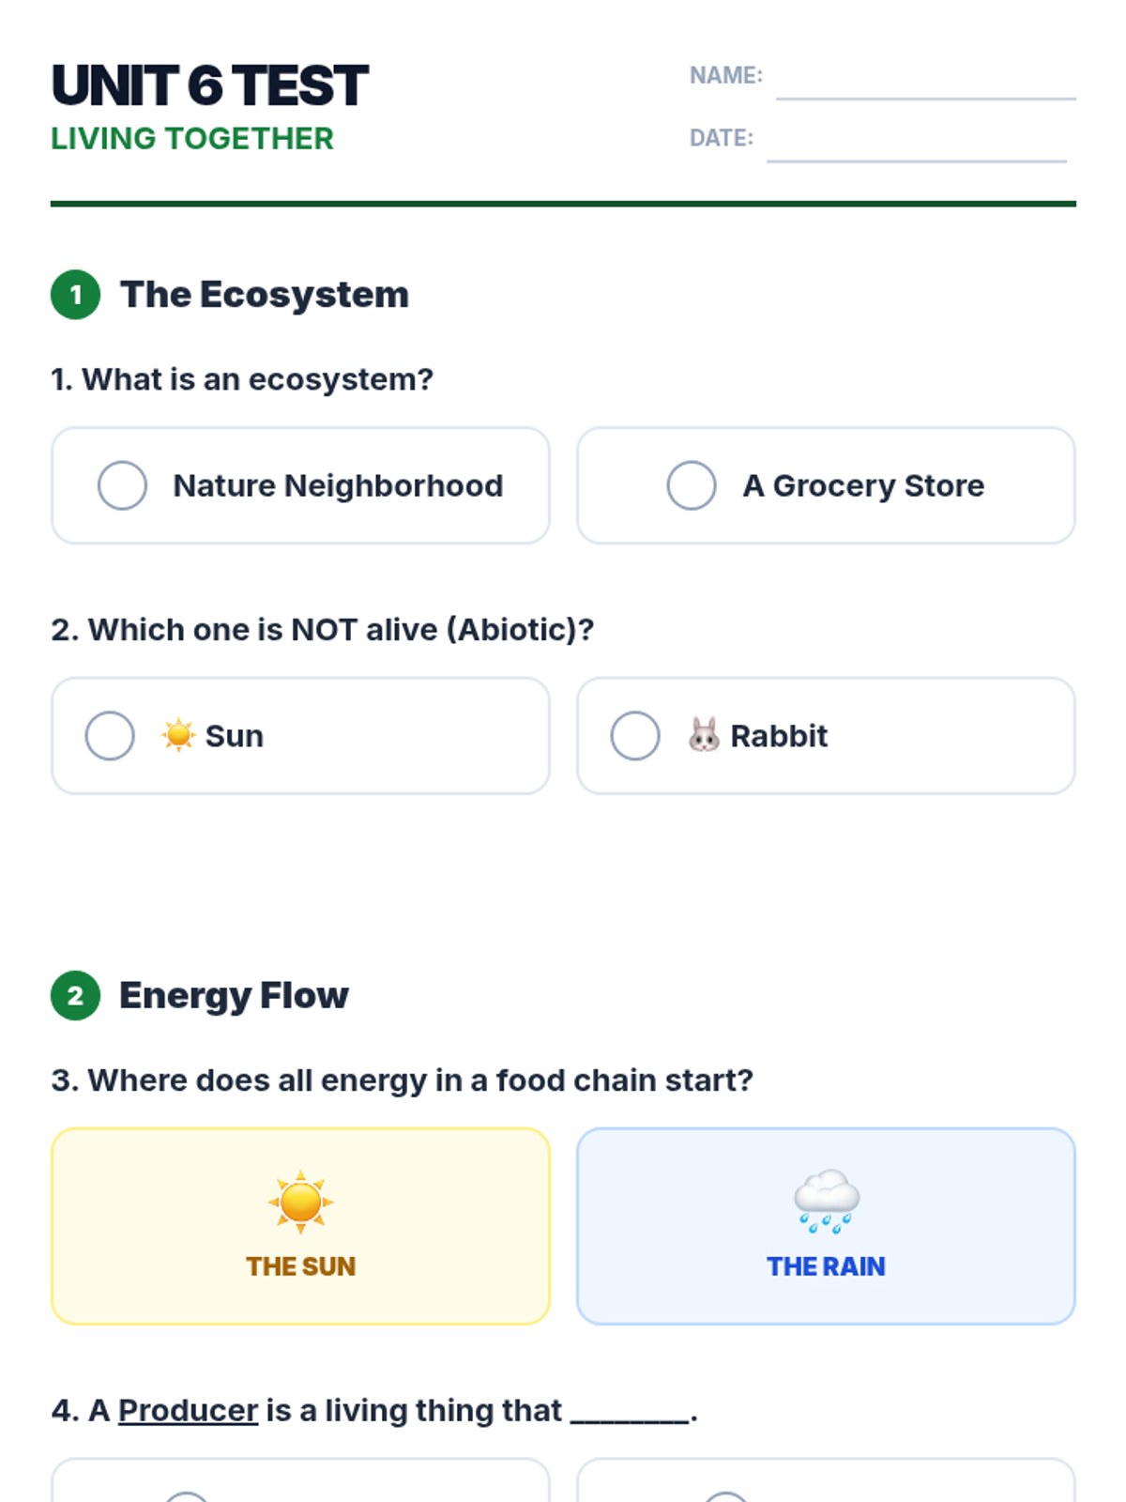Image resolution: width=1126 pixels, height=1502 pixels.
Task: Click the rain cloud icon in THE RAIN card
Action: (x=826, y=1201)
